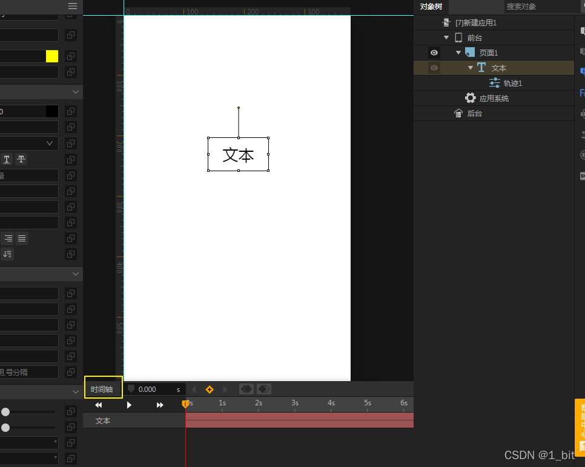Click the link icon beside the upper slider
Image resolution: width=585 pixels, height=467 pixels.
pyautogui.click(x=70, y=412)
